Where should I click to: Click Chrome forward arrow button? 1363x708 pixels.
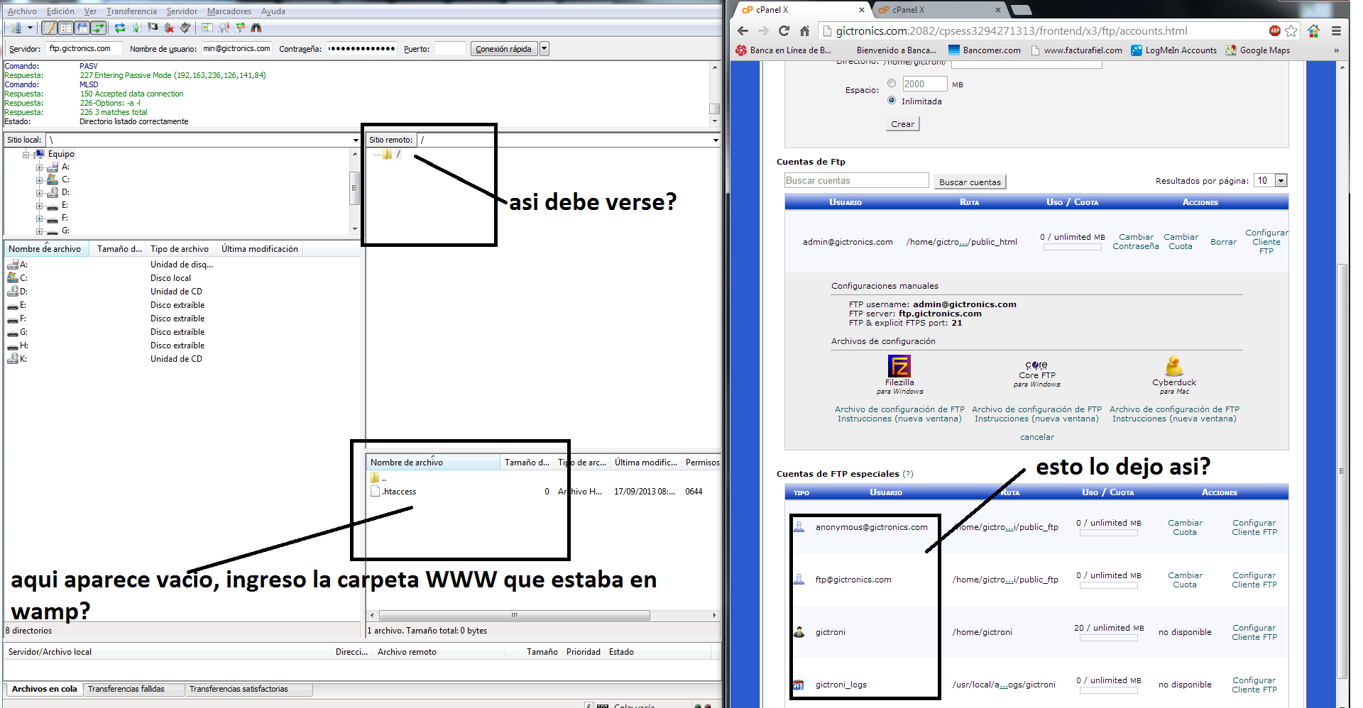pos(763,31)
